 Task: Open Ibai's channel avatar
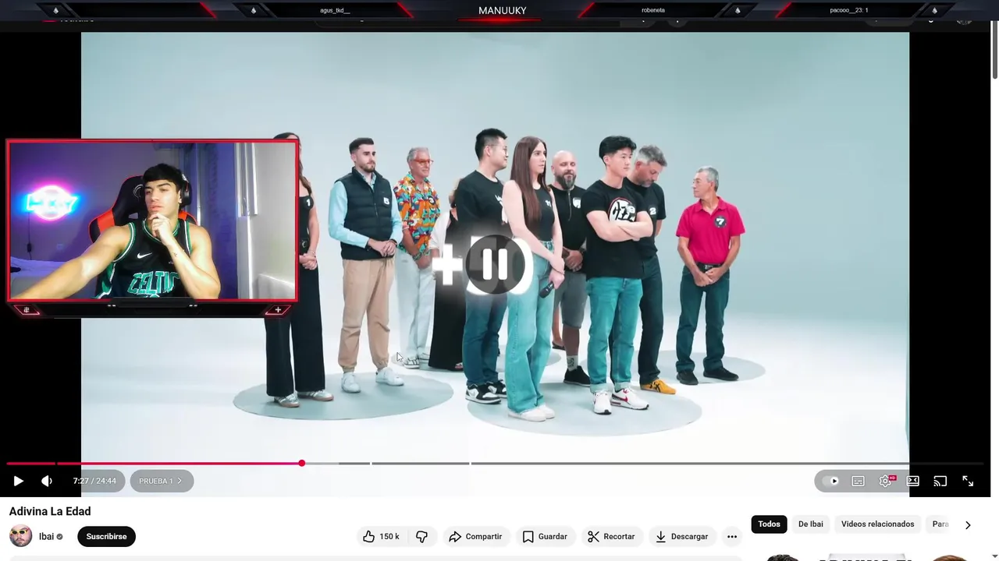pos(20,536)
